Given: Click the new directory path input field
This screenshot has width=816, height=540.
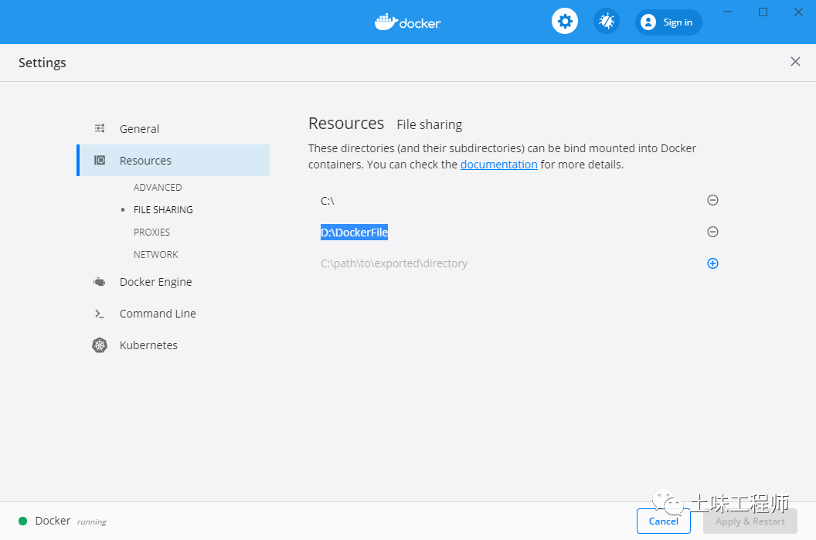Looking at the screenshot, I should tap(464, 263).
